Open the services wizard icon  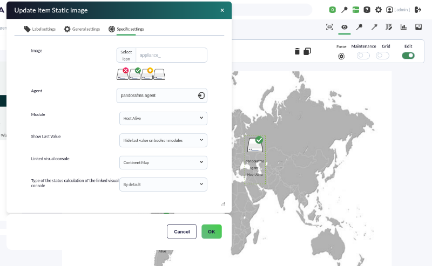[x=389, y=27]
